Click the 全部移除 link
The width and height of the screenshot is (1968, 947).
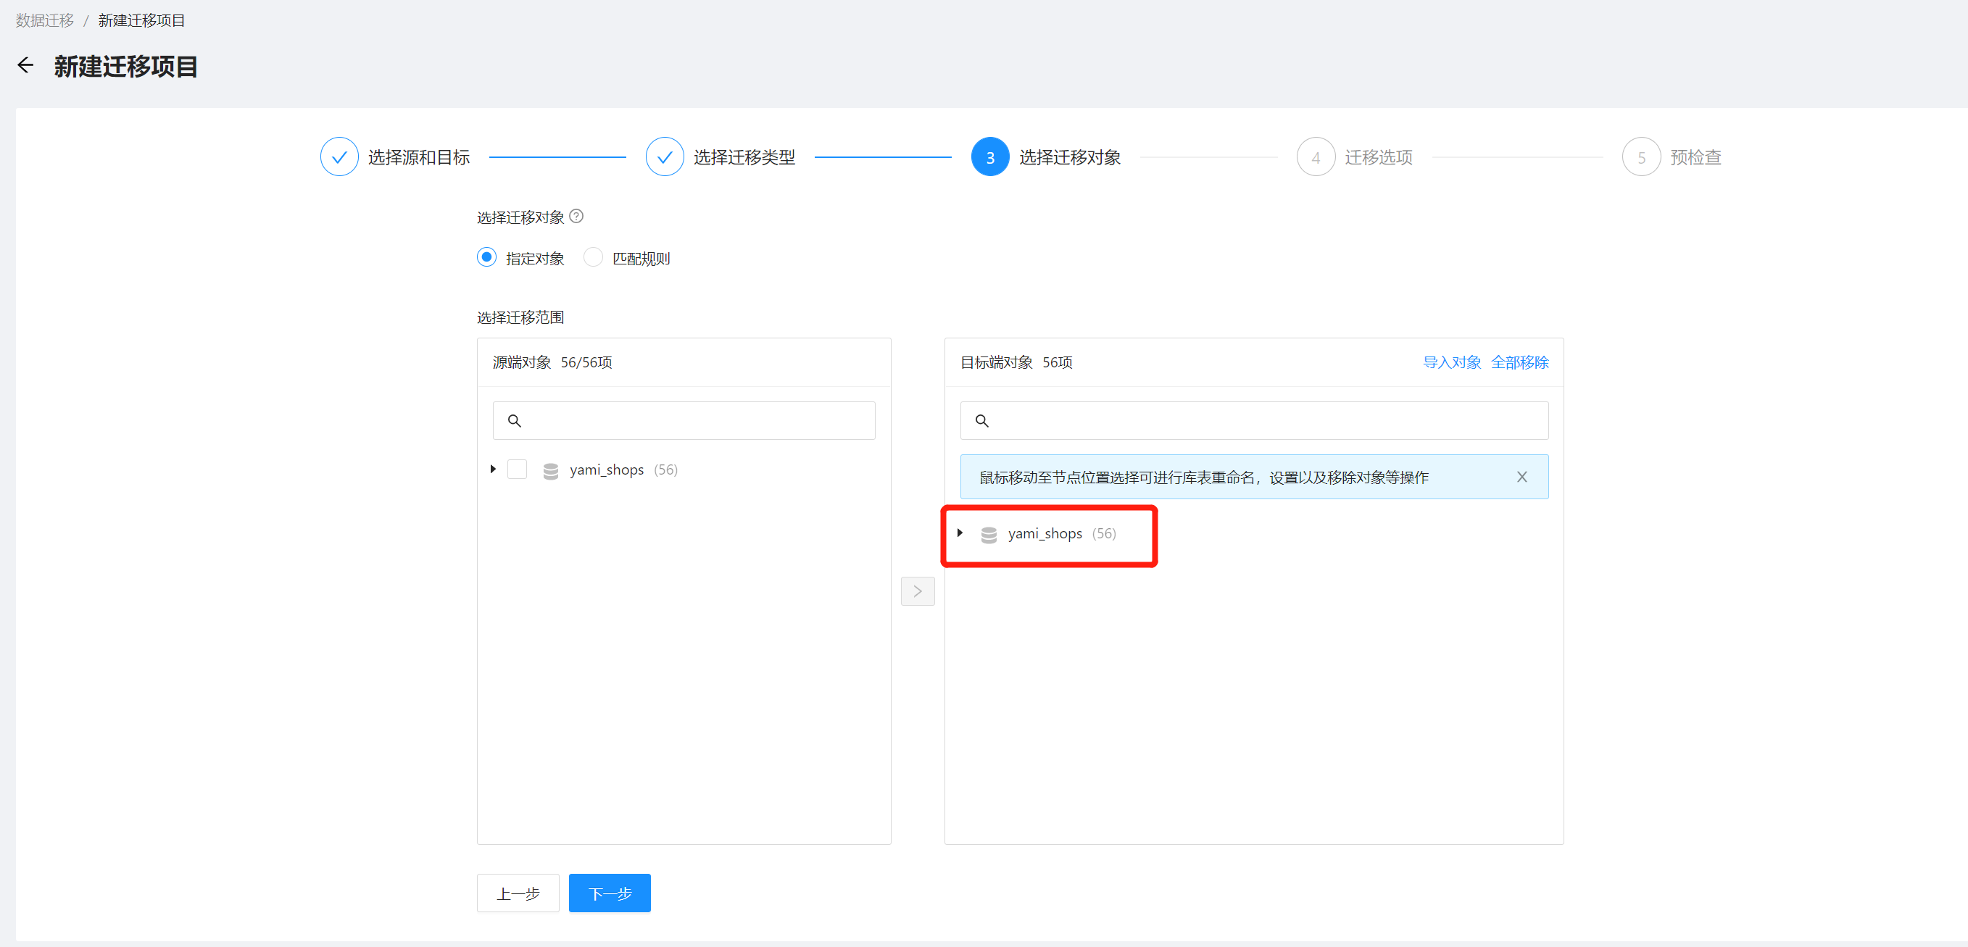click(x=1519, y=362)
